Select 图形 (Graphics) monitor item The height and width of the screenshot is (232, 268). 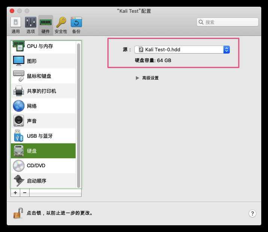pyautogui.click(x=43, y=61)
